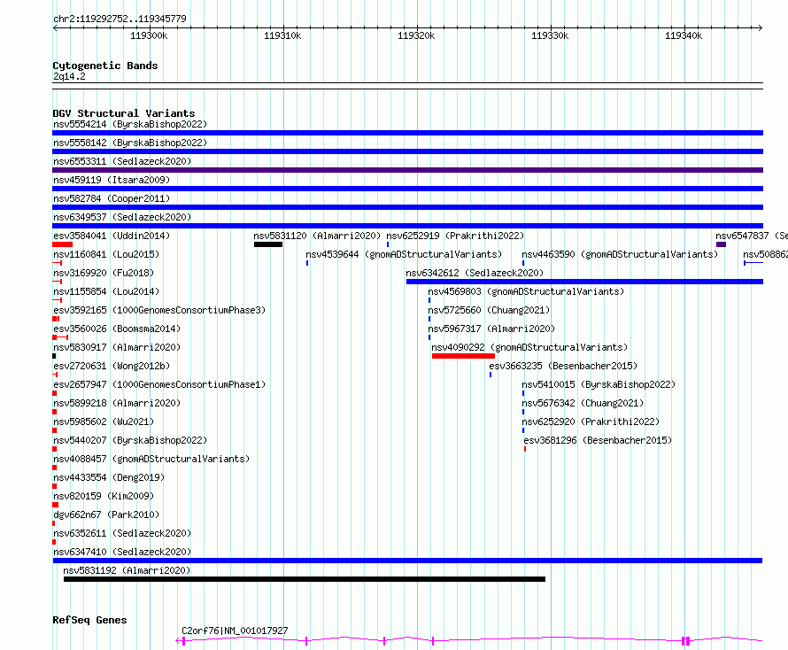
Task: Click the 119310k ruler position label
Action: (x=282, y=35)
